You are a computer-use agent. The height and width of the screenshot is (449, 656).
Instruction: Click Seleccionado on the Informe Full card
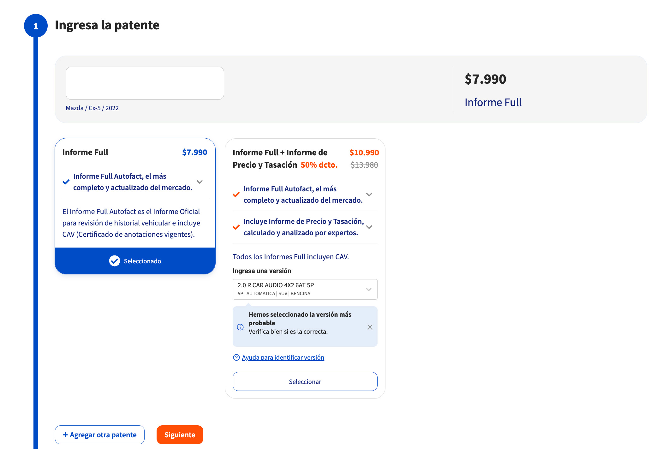pos(135,261)
